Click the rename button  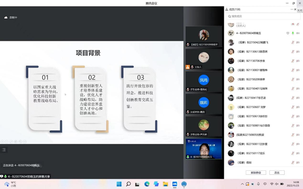pyautogui.click(x=277, y=172)
